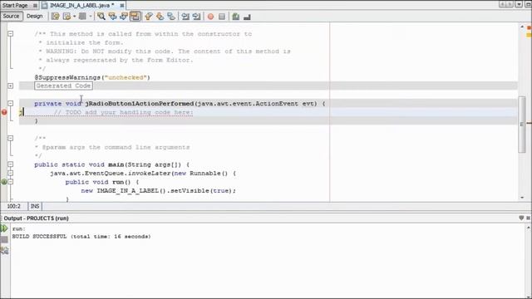The height and width of the screenshot is (299, 532).
Task: Switch to Source view
Action: click(11, 16)
